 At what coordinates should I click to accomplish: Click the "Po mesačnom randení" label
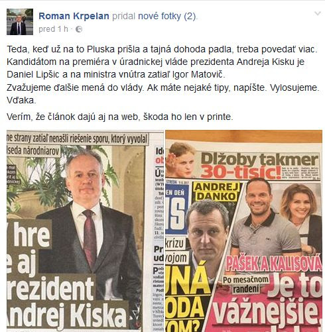tap(246, 284)
